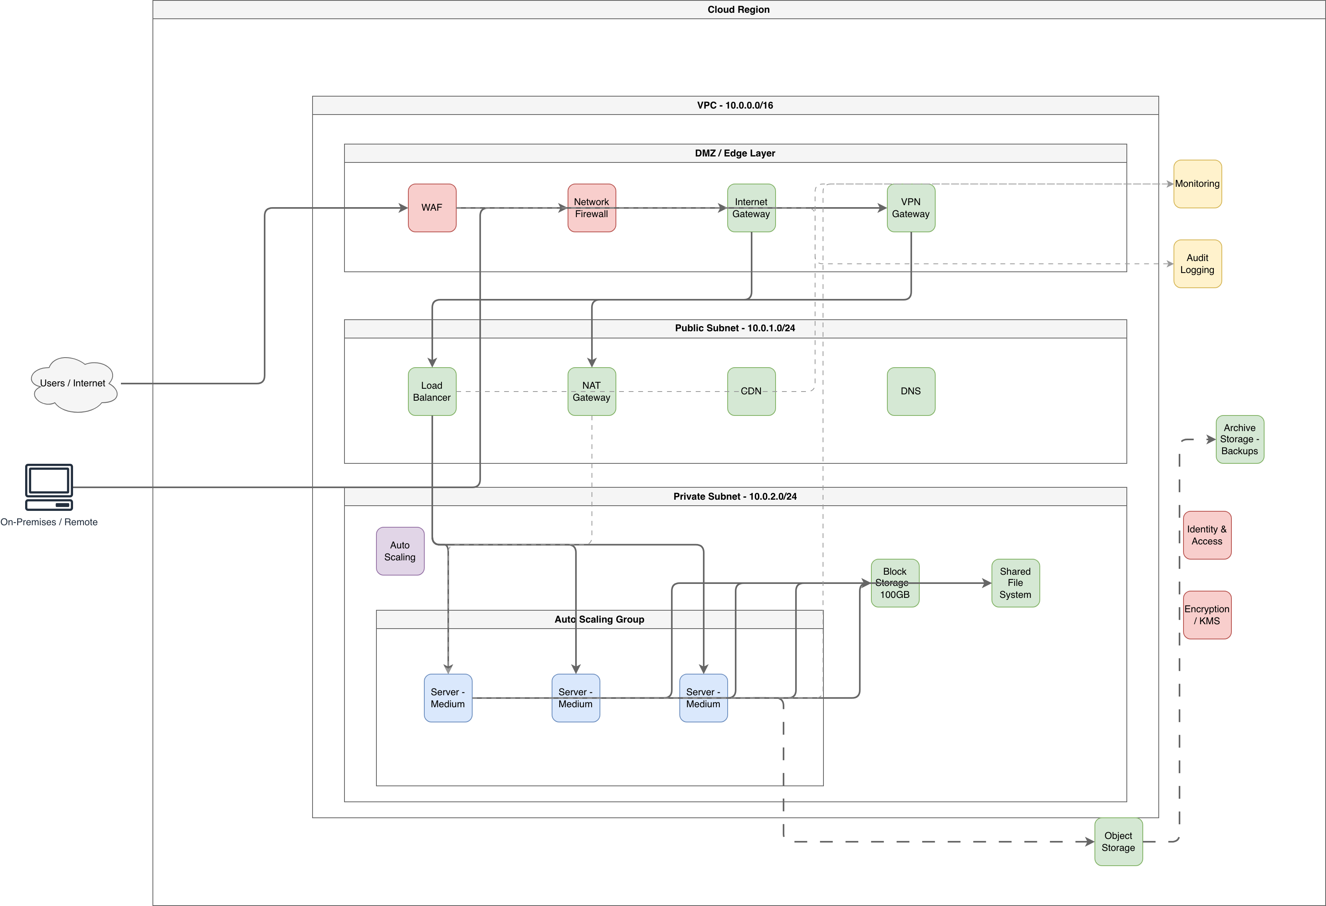Click the Internet Gateway node
Screen dimensions: 1326x906
pos(752,208)
